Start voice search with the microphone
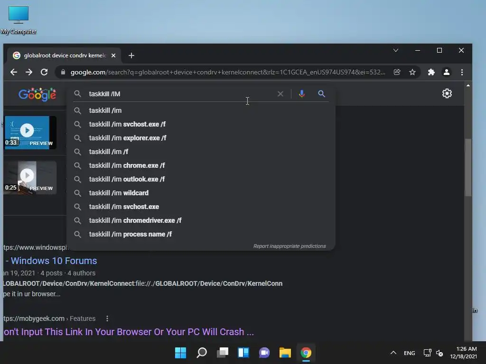Screen dimensions: 486x364 click(x=301, y=94)
